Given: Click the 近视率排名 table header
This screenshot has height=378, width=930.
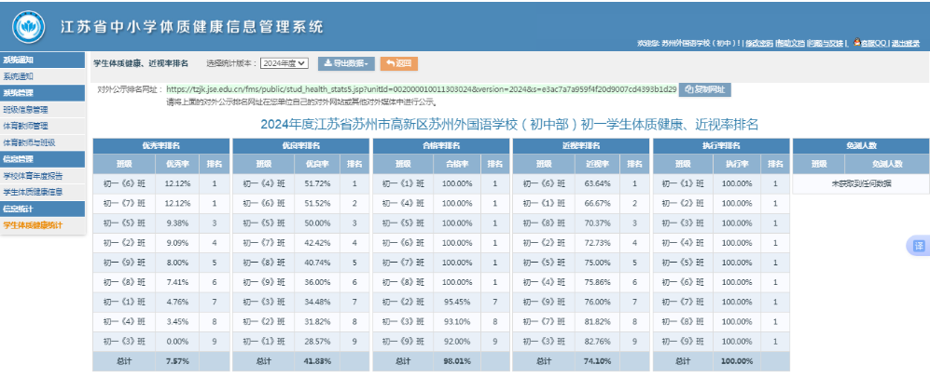Looking at the screenshot, I should click(579, 146).
